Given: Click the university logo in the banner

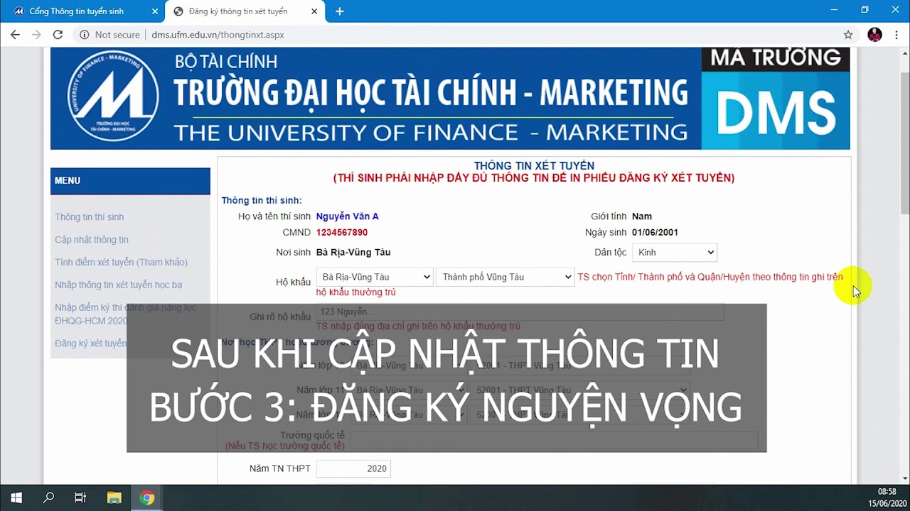Looking at the screenshot, I should 114,96.
